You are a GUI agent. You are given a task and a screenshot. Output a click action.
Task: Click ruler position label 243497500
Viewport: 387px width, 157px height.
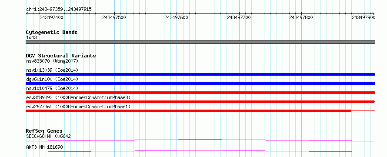pos(114,17)
